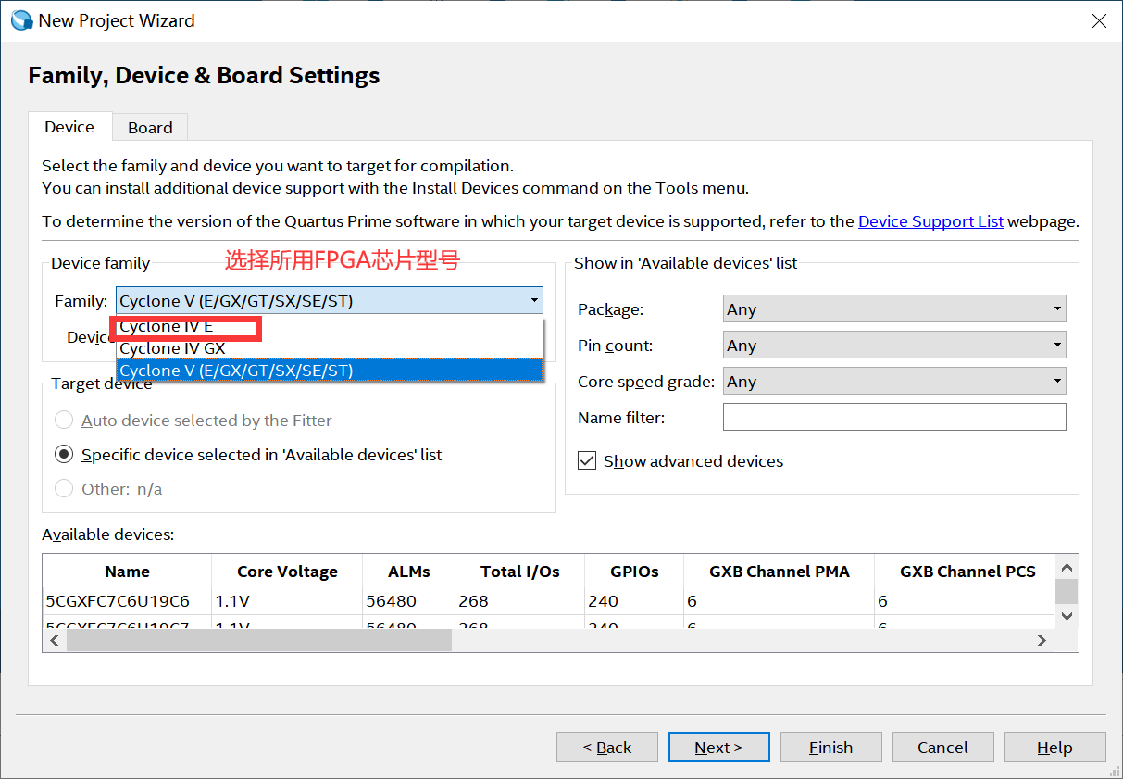The height and width of the screenshot is (779, 1123).
Task: Select 'Auto device selected by the Fitter' radio
Action: [x=64, y=421]
